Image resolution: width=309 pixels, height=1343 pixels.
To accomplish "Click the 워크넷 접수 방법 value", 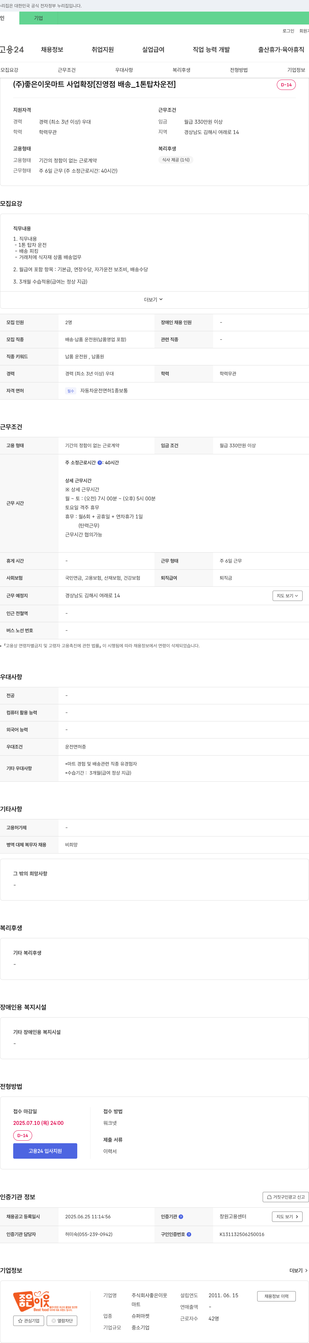I will 110,1123.
